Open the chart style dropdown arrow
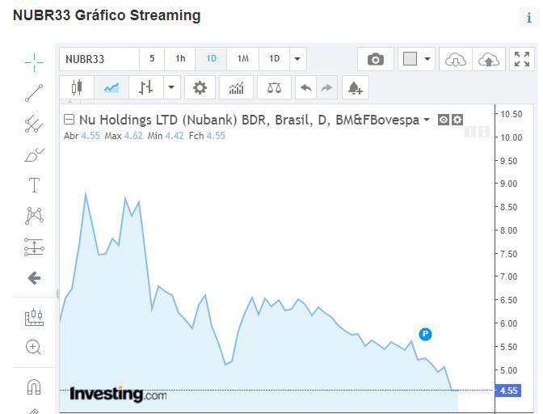The image size is (543, 414). [x=171, y=87]
